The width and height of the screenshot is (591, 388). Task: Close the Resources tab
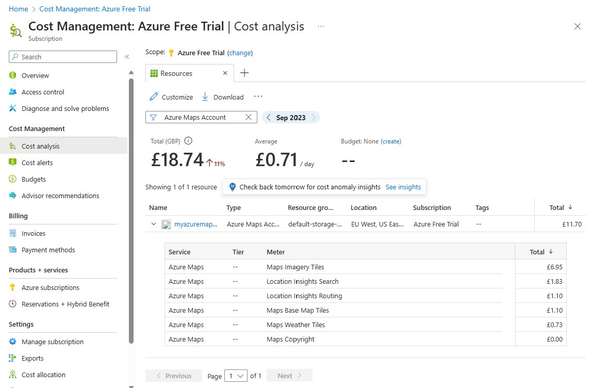(225, 73)
